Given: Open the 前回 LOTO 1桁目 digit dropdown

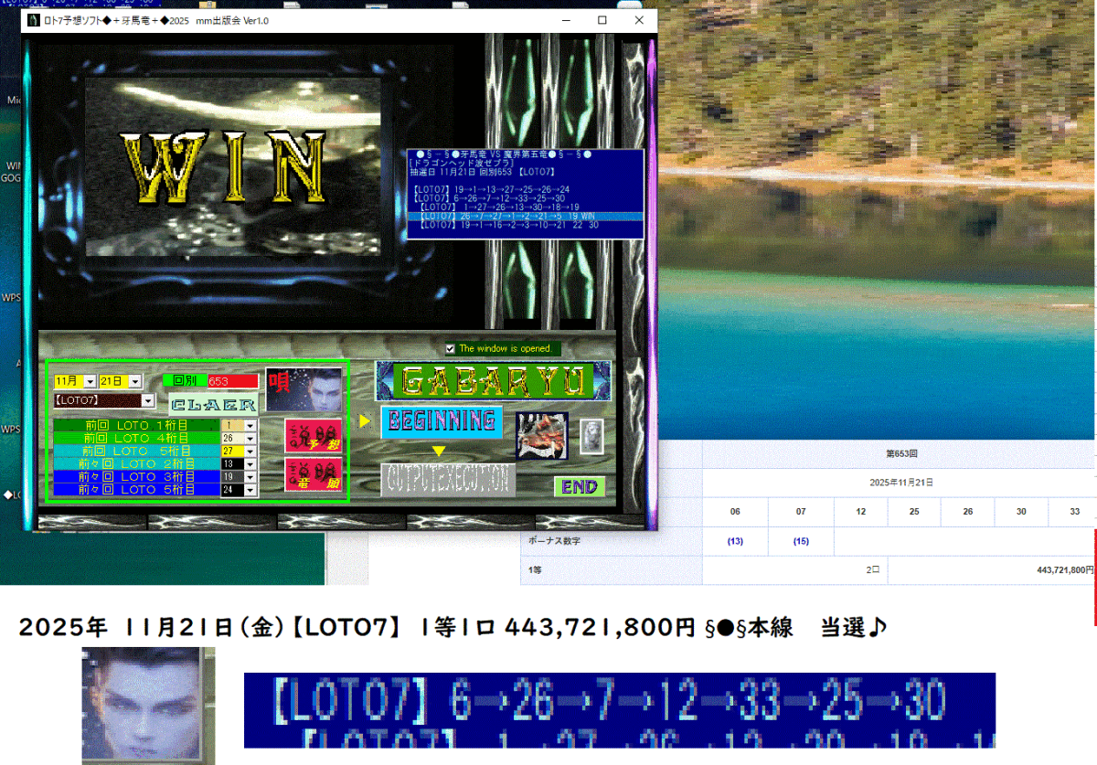Looking at the screenshot, I should click(251, 424).
